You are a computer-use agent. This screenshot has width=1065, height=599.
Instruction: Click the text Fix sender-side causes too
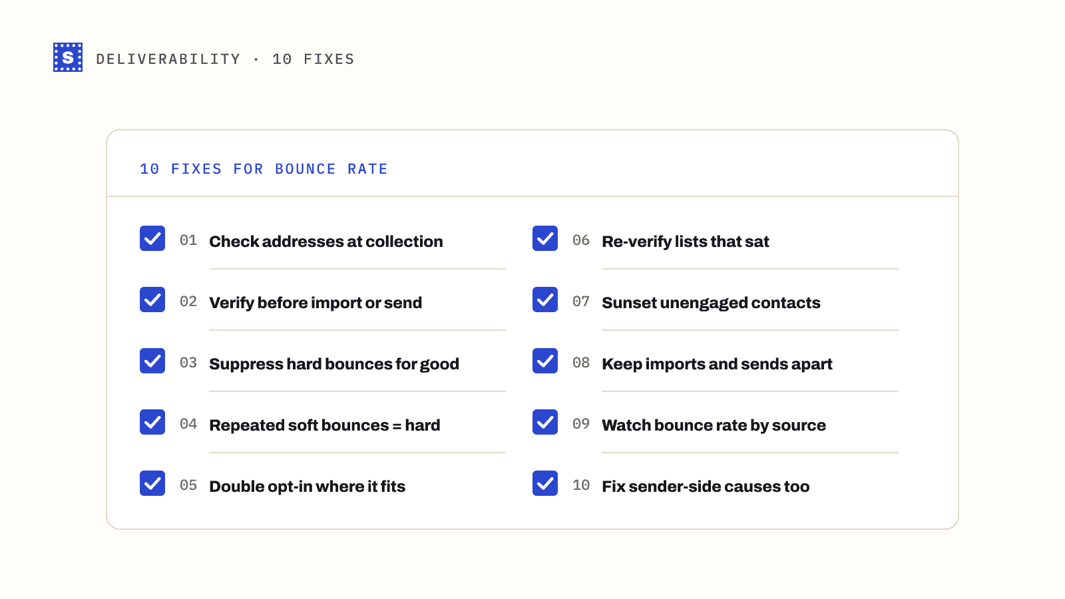(x=706, y=487)
